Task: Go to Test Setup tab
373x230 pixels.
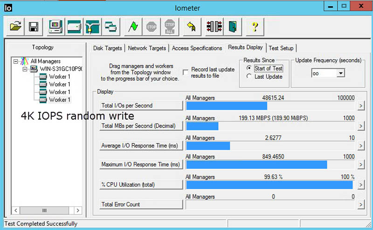Action: coord(281,48)
